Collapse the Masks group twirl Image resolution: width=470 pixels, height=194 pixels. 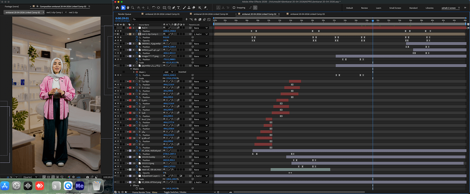[131, 69]
